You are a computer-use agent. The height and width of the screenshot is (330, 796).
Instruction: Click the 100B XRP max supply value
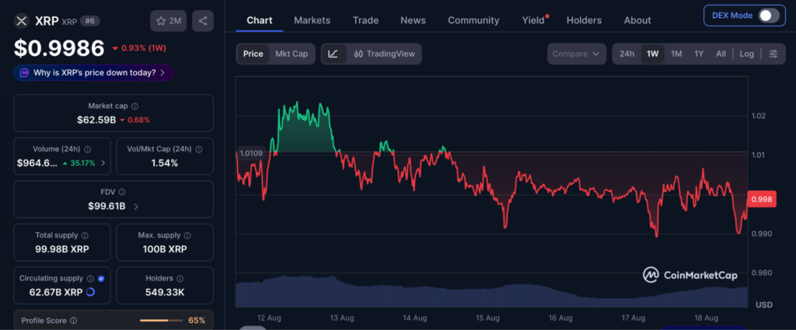(165, 249)
